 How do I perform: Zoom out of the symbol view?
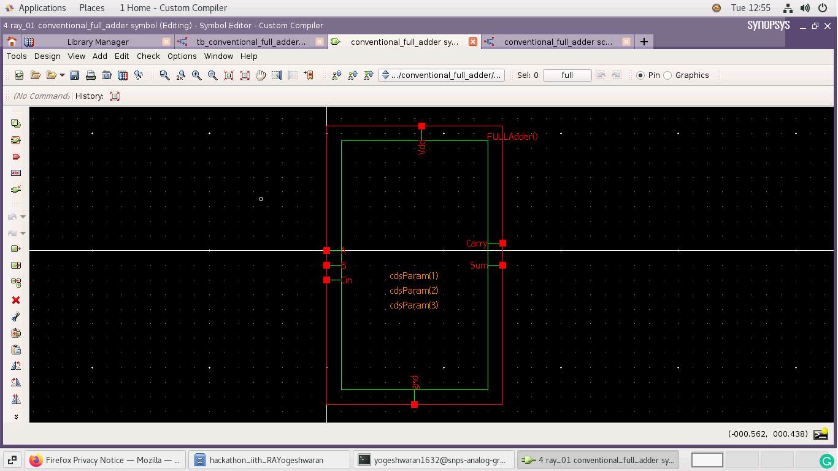[x=213, y=75]
